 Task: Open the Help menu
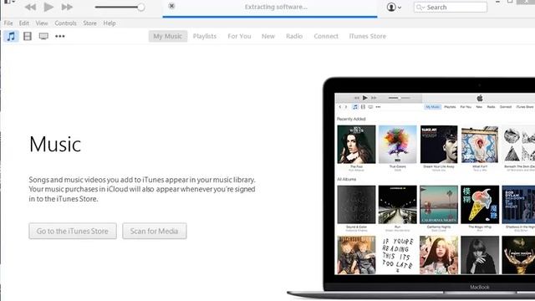pyautogui.click(x=110, y=23)
